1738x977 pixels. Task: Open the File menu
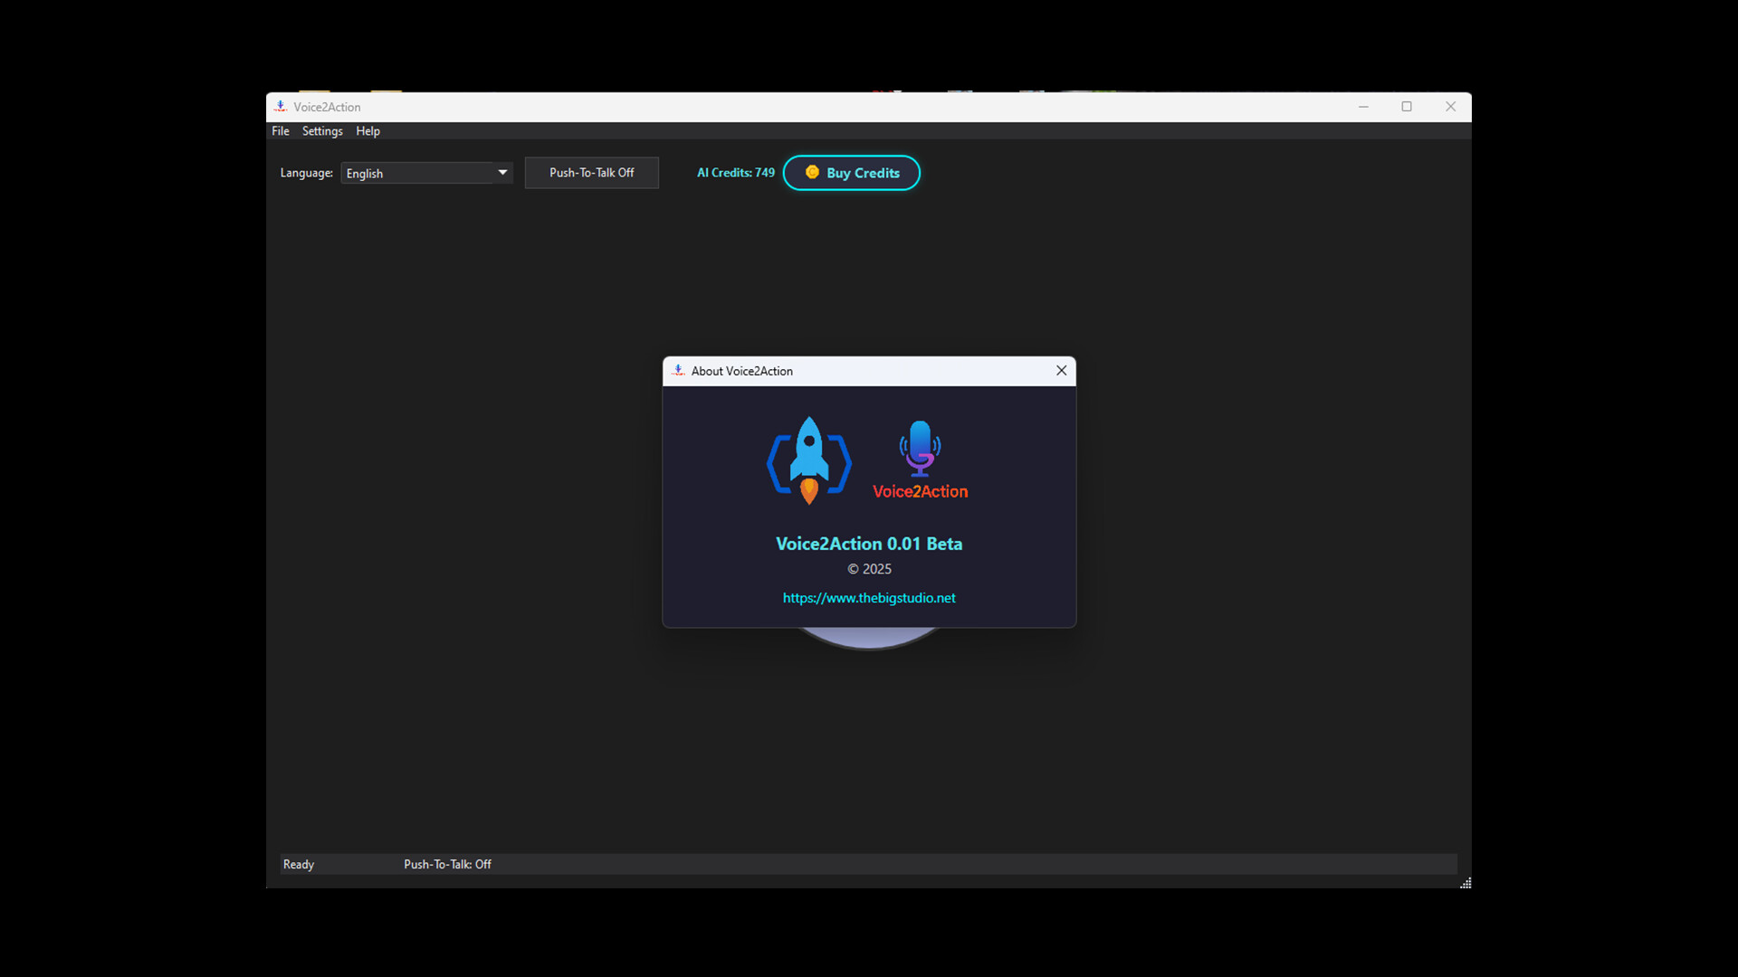point(280,131)
